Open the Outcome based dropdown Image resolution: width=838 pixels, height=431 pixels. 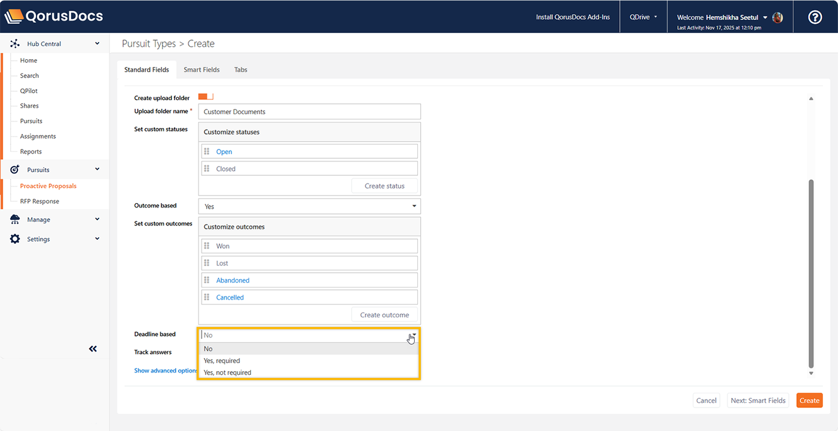pyautogui.click(x=309, y=206)
